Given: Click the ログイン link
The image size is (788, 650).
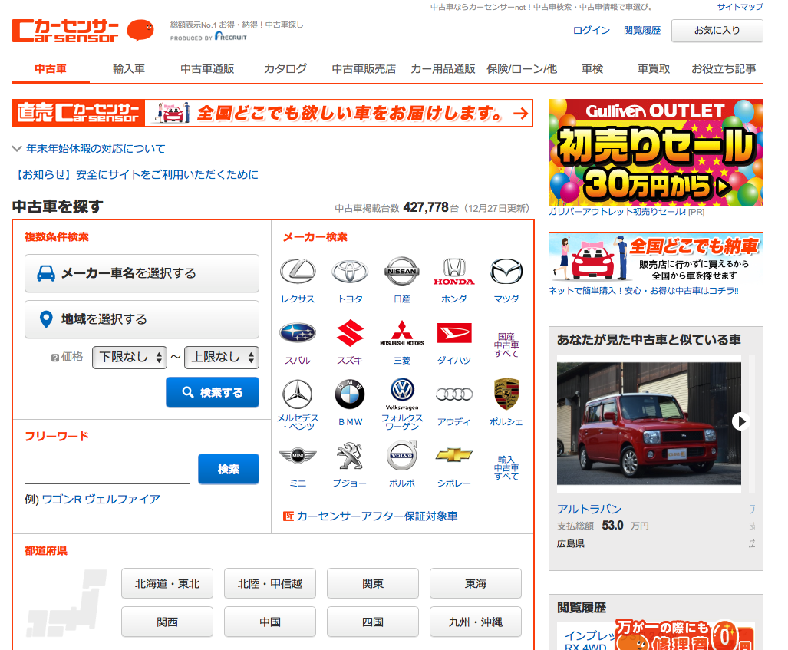Looking at the screenshot, I should click(x=591, y=30).
